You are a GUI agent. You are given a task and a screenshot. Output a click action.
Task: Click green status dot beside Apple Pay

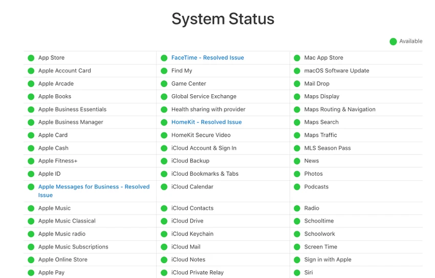(31, 273)
